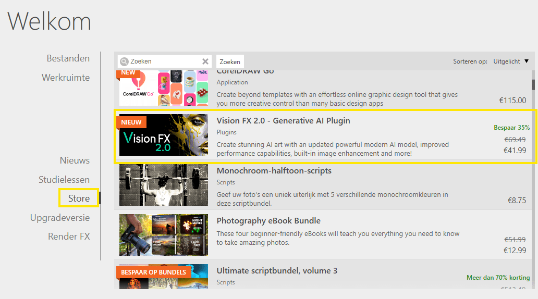538x299 pixels.
Task: Click the Photography eBook Bundle title
Action: point(268,221)
